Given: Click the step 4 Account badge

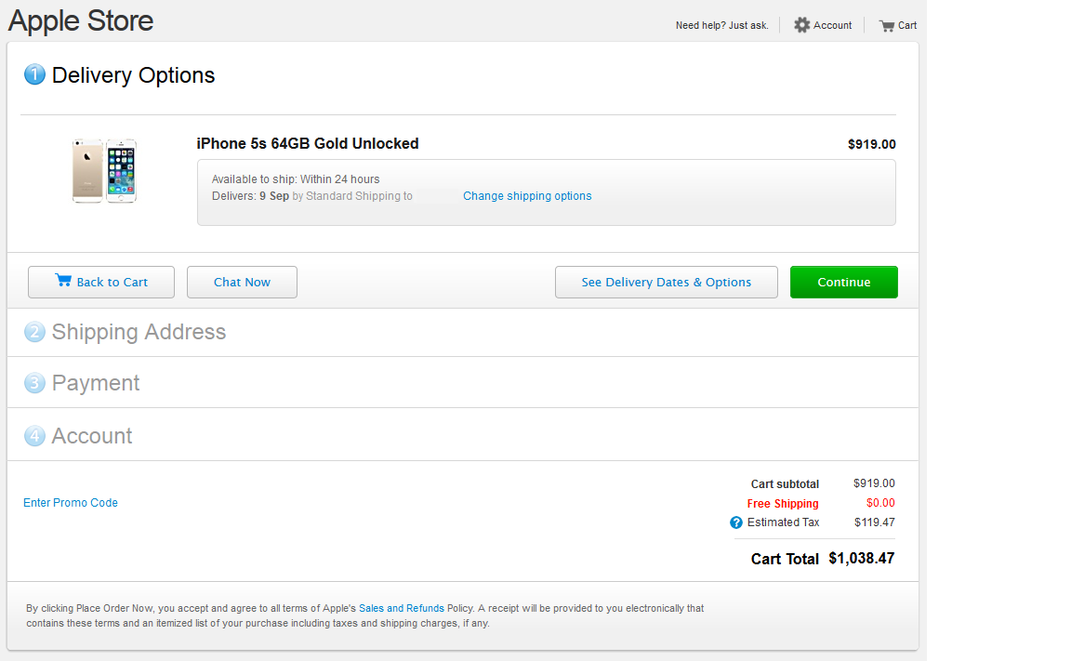Looking at the screenshot, I should click(x=34, y=436).
